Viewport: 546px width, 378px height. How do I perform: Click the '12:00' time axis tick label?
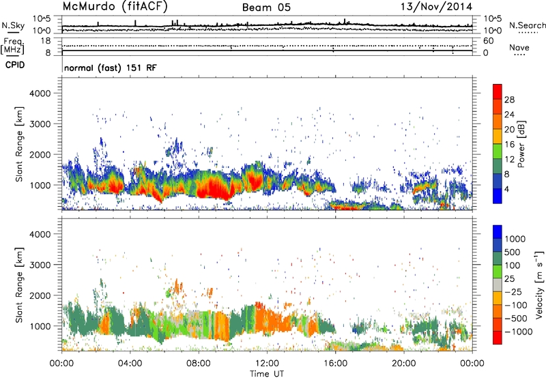[267, 363]
